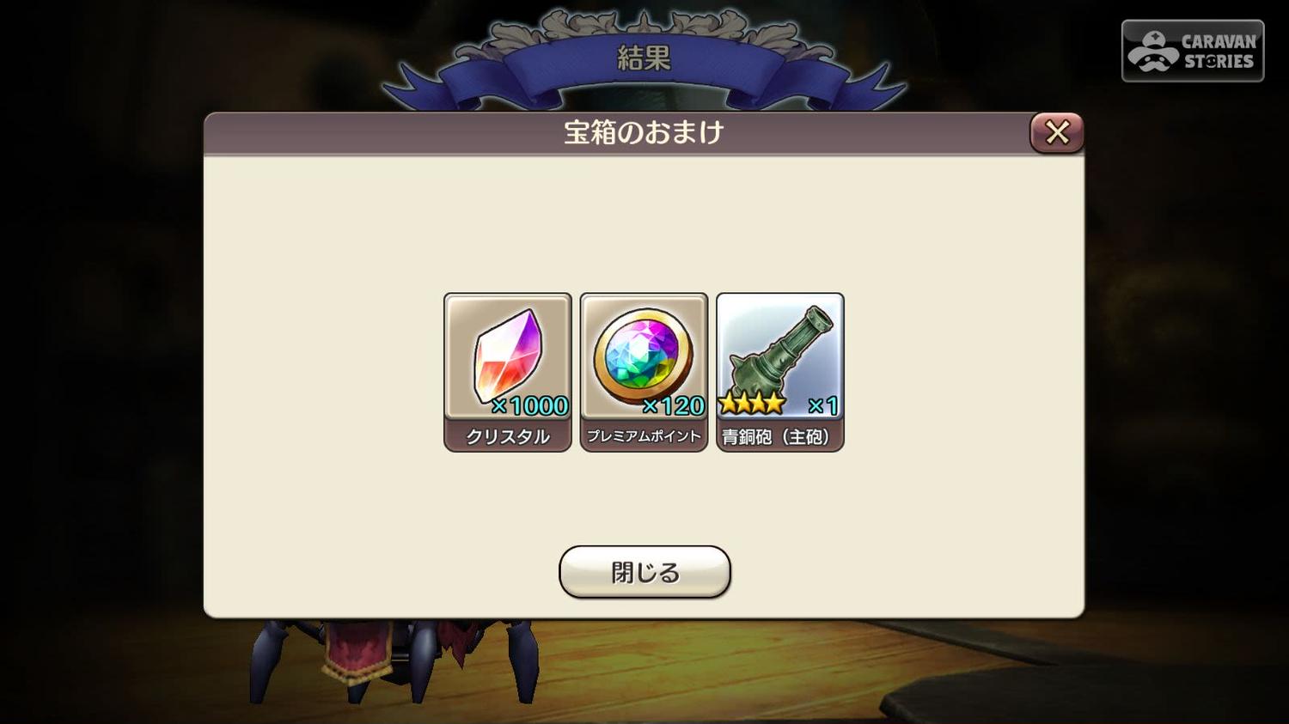Screen dimensions: 1289x724
Task: Click the CARAVAN text in the logo
Action: (x=1219, y=41)
